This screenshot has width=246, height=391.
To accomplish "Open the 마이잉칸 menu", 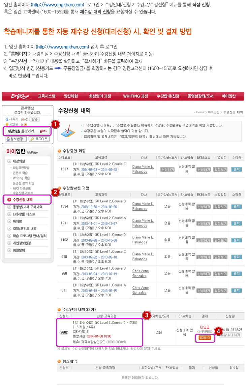I will click(x=228, y=96).
